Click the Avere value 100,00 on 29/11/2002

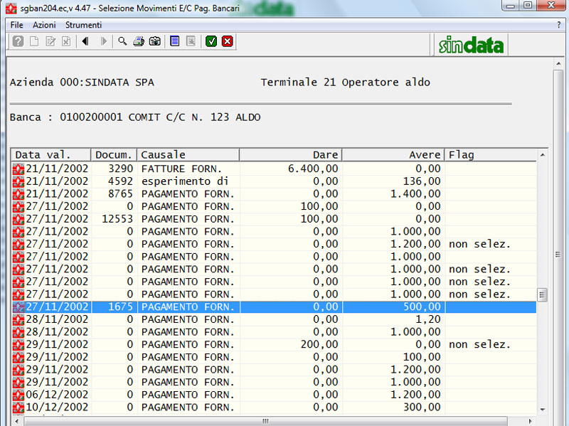click(422, 357)
